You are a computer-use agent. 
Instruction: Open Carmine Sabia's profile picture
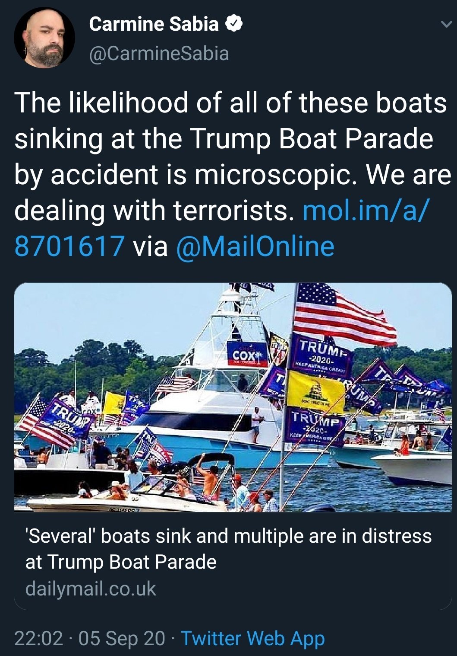pos(44,38)
